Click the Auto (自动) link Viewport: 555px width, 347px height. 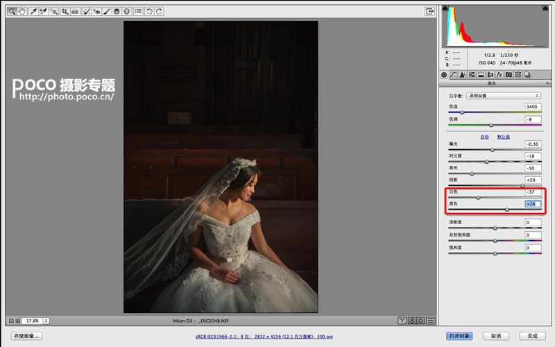484,137
